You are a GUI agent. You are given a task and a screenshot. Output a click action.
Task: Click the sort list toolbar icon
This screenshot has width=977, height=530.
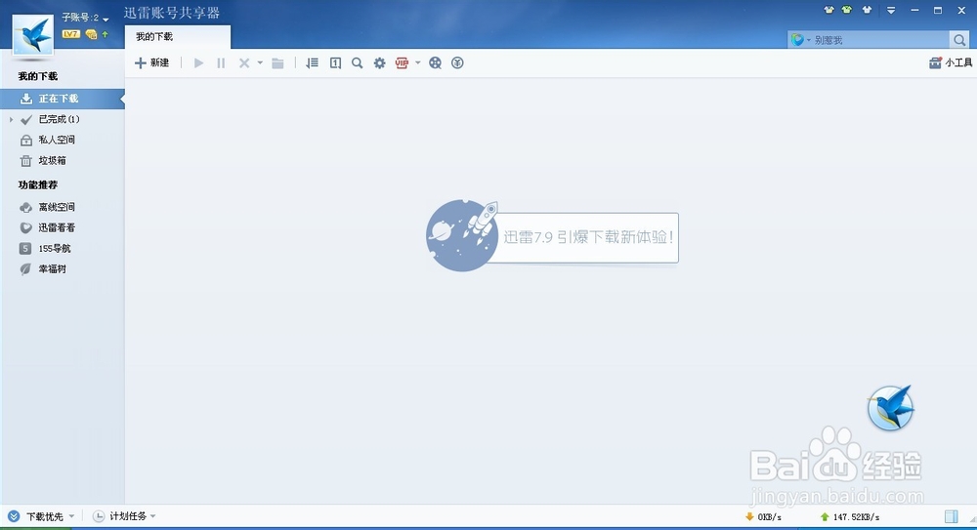313,62
